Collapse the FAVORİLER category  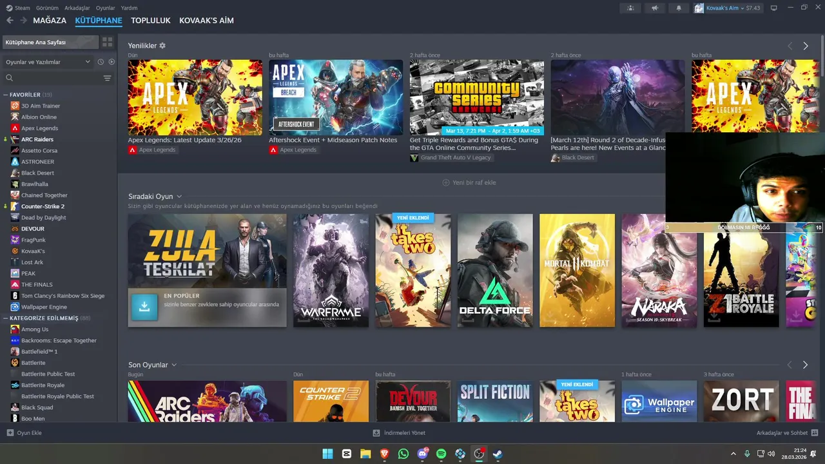point(6,95)
